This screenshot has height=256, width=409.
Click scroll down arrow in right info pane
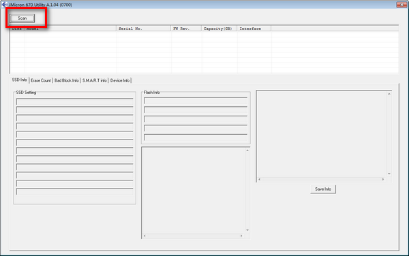(x=389, y=174)
